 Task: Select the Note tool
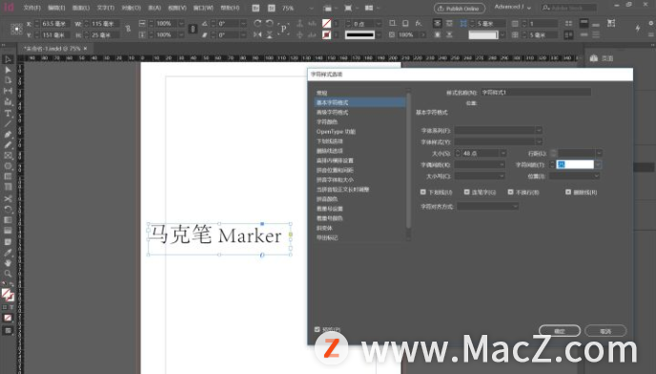tap(8, 242)
